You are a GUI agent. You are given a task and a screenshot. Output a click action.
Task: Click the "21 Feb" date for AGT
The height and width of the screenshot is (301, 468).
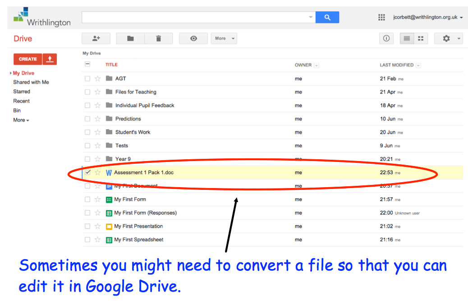click(388, 79)
